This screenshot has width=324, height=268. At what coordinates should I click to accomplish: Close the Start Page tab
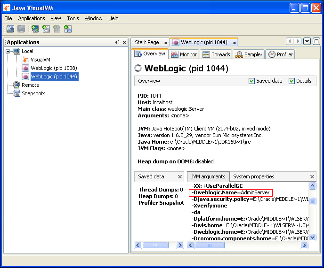point(165,43)
